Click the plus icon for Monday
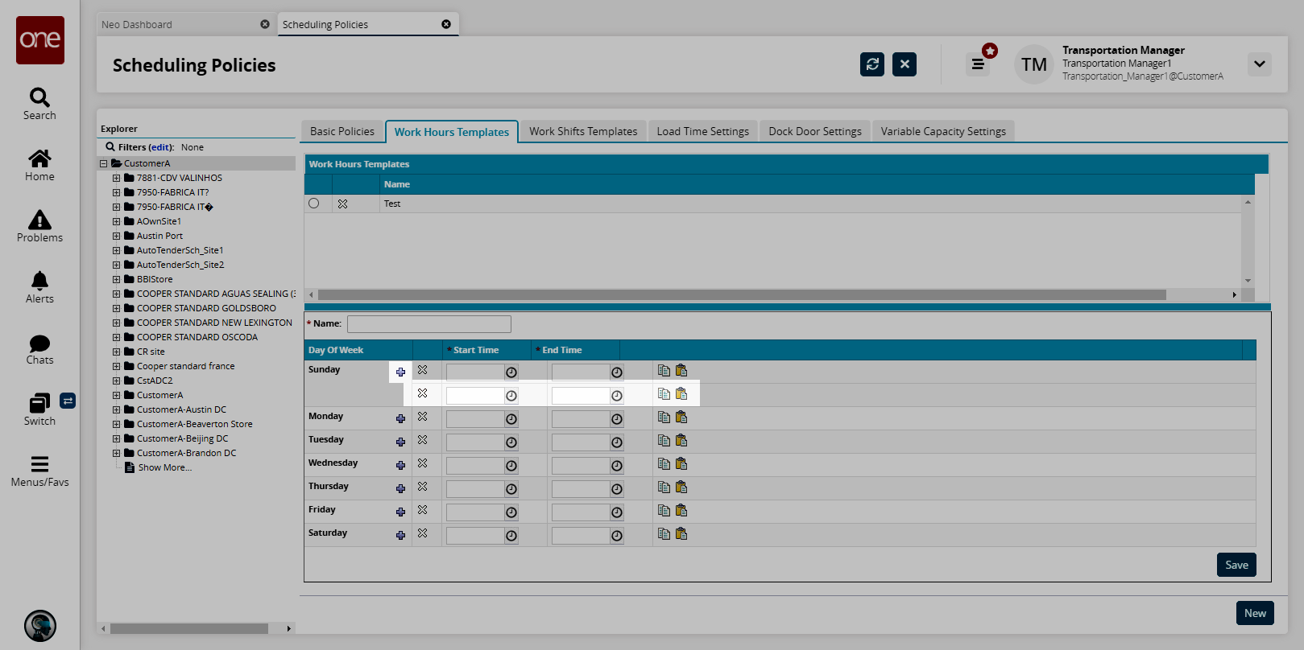The image size is (1304, 650). [x=400, y=418]
